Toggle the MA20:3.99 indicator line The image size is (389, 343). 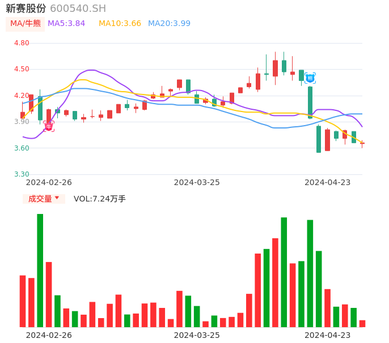point(169,23)
